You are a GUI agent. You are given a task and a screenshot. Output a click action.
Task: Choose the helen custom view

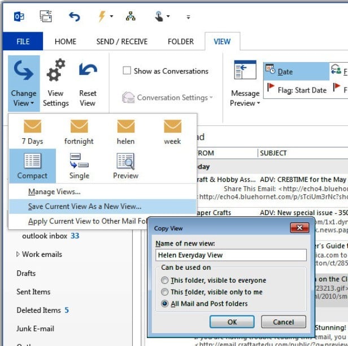pos(126,132)
